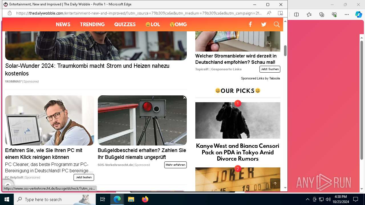Click the OUR PICKS heading
Image resolution: width=365 pixels, height=205 pixels.
coord(238,91)
